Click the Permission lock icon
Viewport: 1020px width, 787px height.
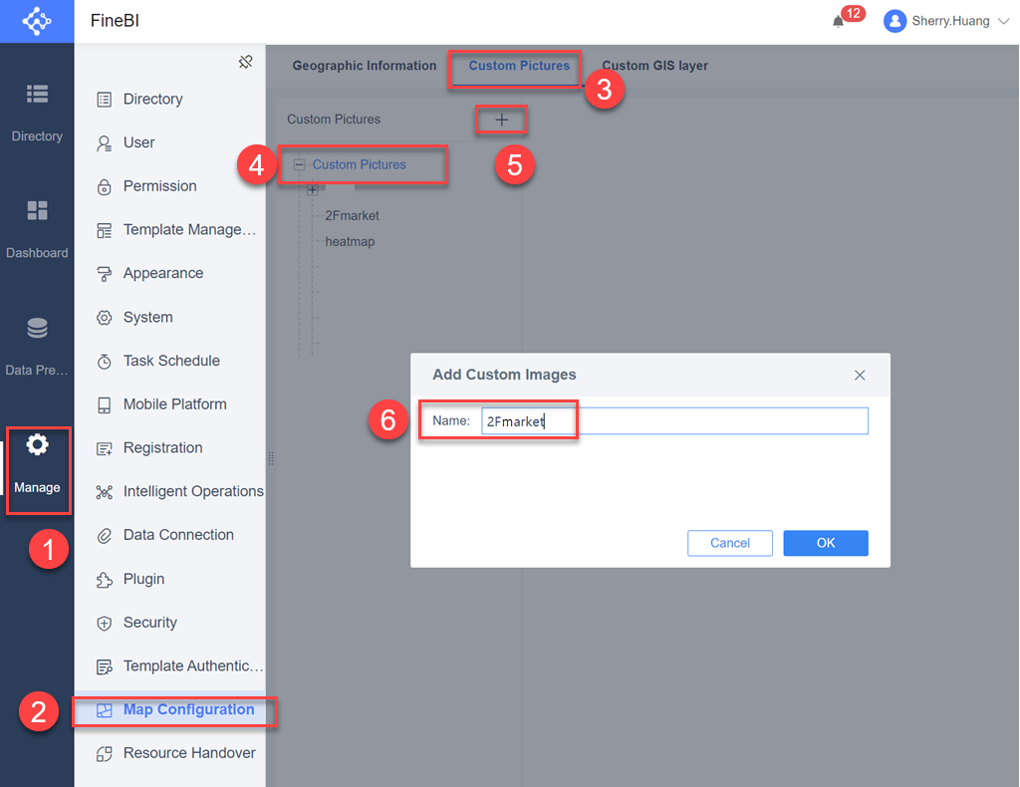104,186
